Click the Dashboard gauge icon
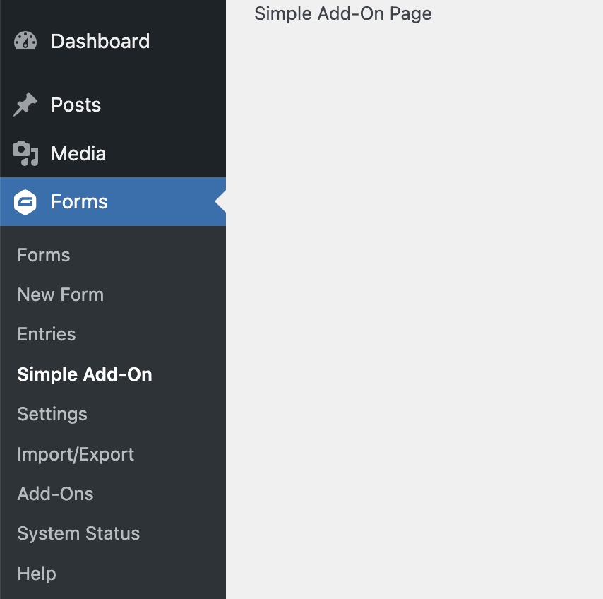This screenshot has height=599, width=603. pyautogui.click(x=25, y=41)
